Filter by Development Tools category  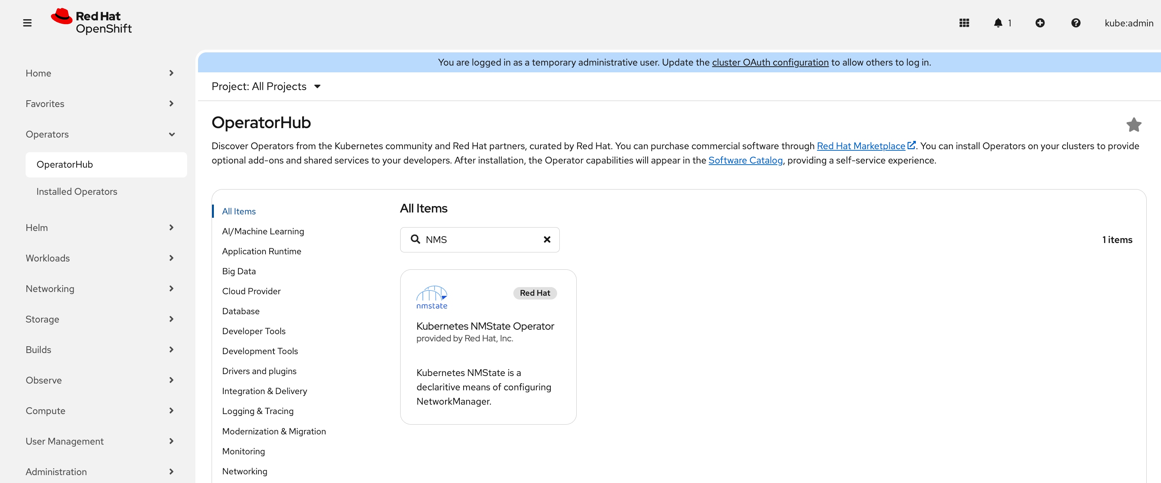click(260, 351)
